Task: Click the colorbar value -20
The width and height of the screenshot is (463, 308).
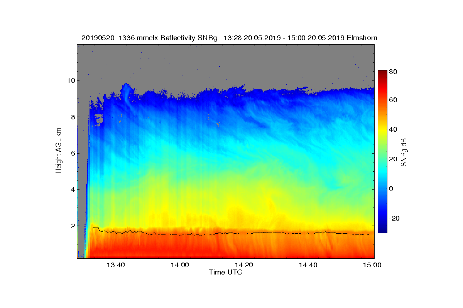Action: pyautogui.click(x=395, y=218)
